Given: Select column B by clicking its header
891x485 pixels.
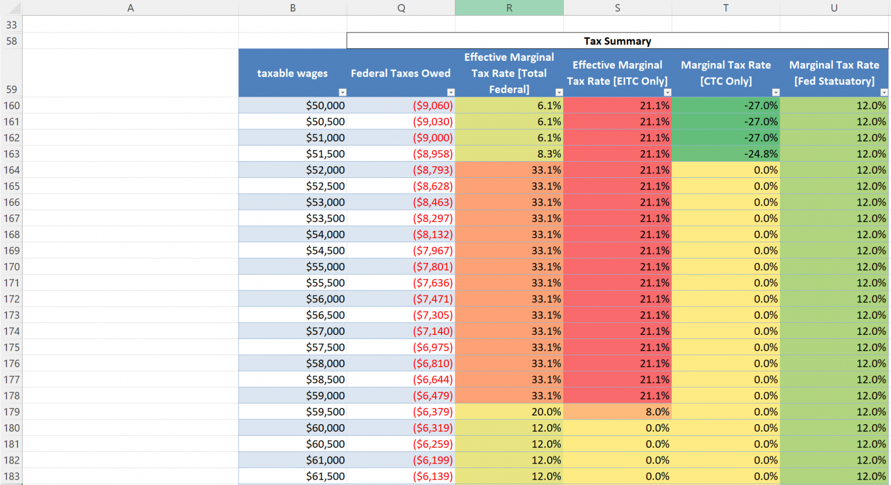Looking at the screenshot, I should click(x=292, y=8).
